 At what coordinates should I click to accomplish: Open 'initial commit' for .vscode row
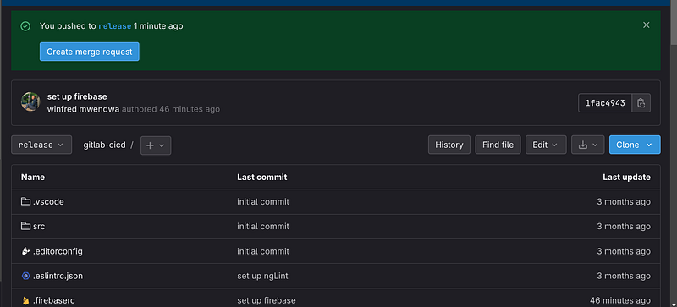pos(263,201)
